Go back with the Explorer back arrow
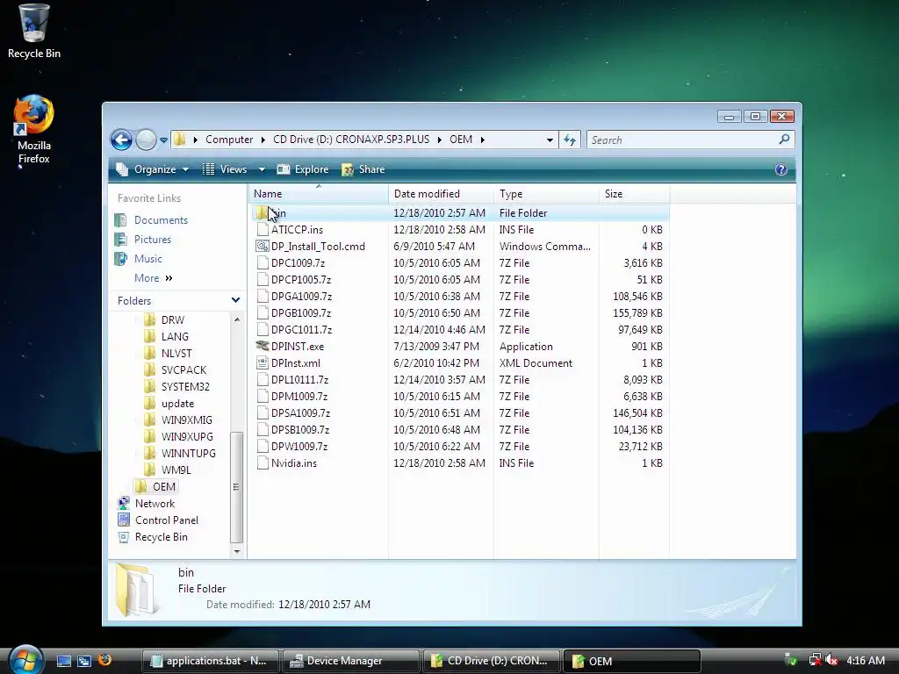The image size is (899, 674). coord(121,140)
